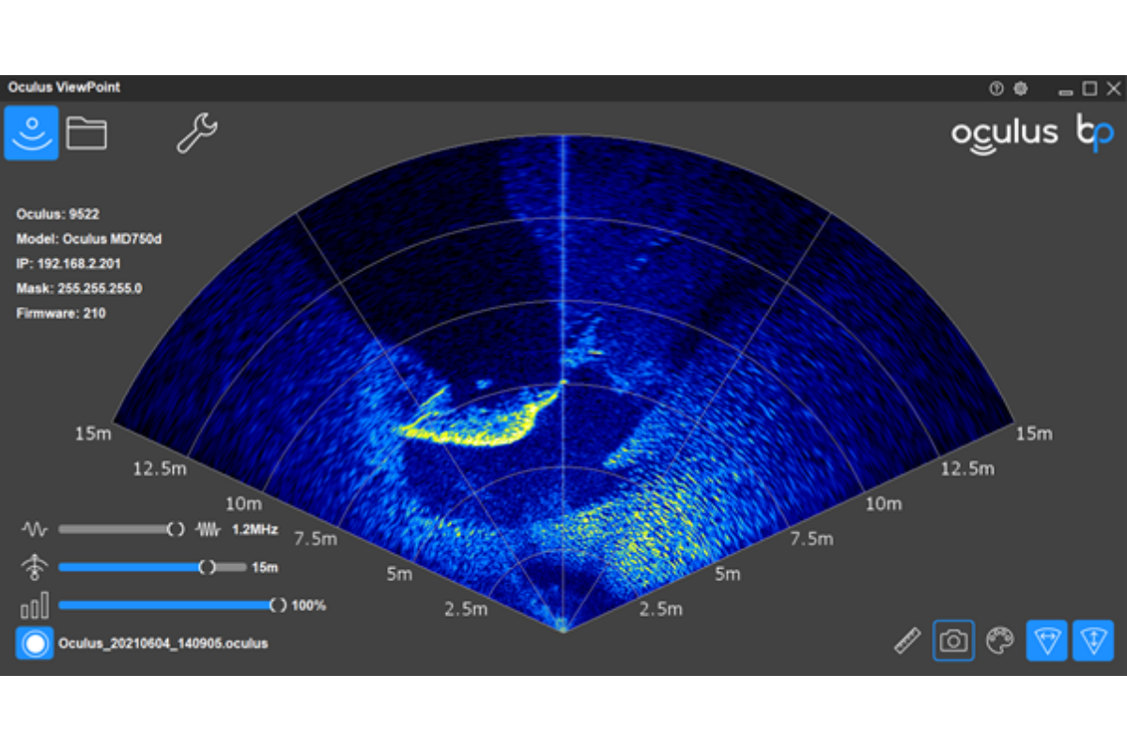The height and width of the screenshot is (751, 1127).
Task: Select the low frequency waveform icon
Action: click(x=36, y=529)
